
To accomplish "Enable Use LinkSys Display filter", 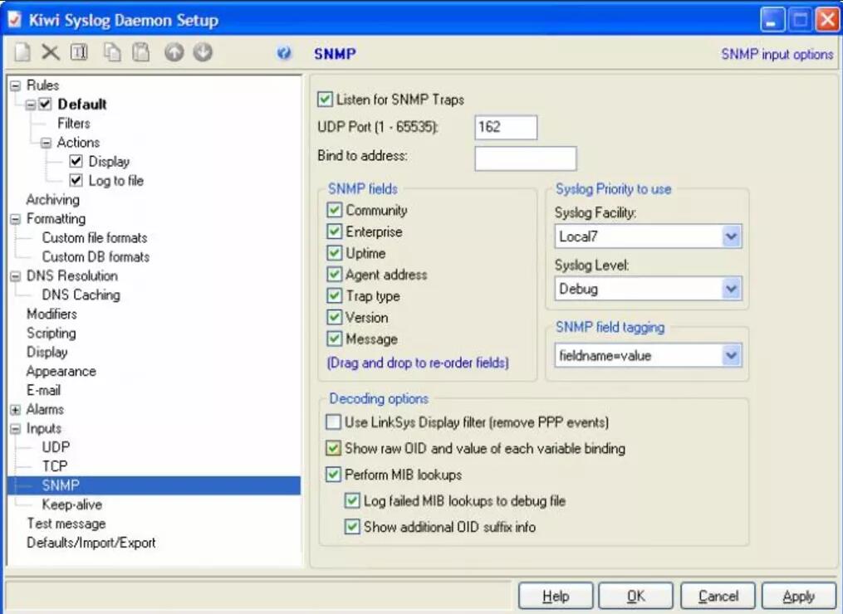I will [333, 422].
